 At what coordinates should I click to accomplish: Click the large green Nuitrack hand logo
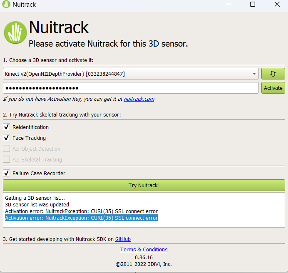(15, 32)
